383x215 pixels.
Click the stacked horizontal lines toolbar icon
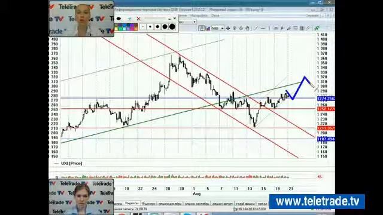296,28
